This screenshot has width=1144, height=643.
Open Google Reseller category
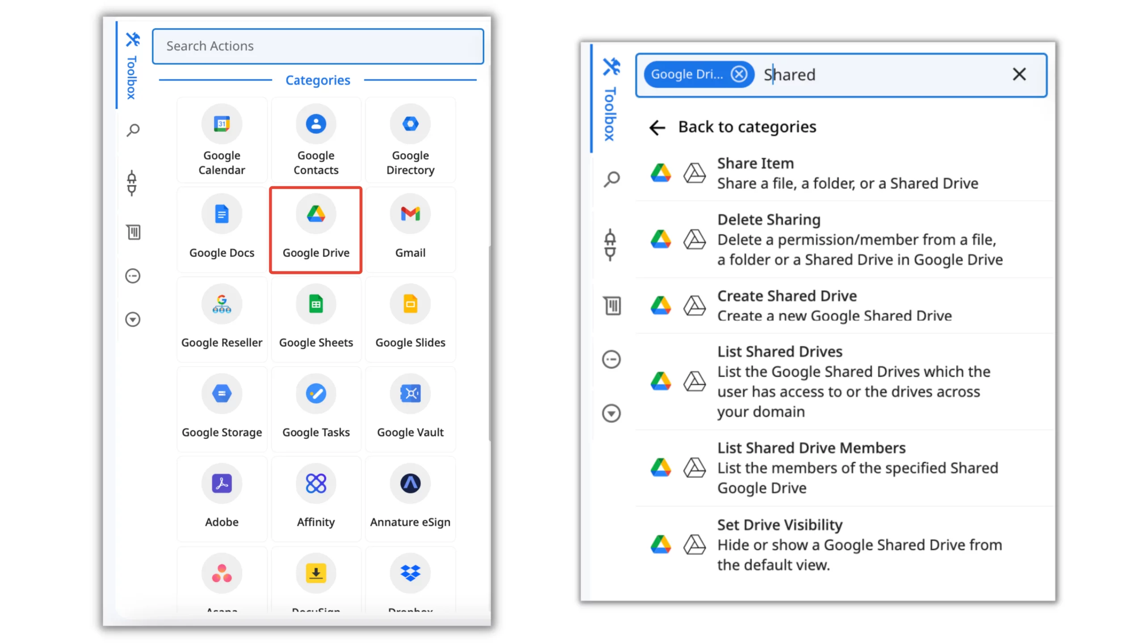click(x=222, y=319)
